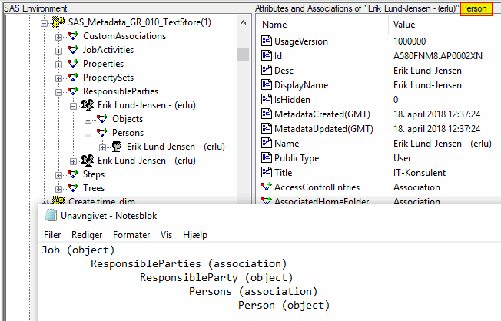Open the Hjælp menu
The image size is (501, 321).
click(195, 234)
